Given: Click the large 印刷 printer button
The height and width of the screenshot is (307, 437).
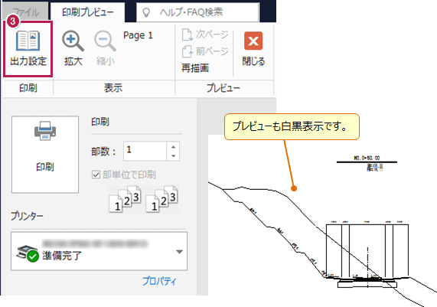Looking at the screenshot, I should click(45, 155).
